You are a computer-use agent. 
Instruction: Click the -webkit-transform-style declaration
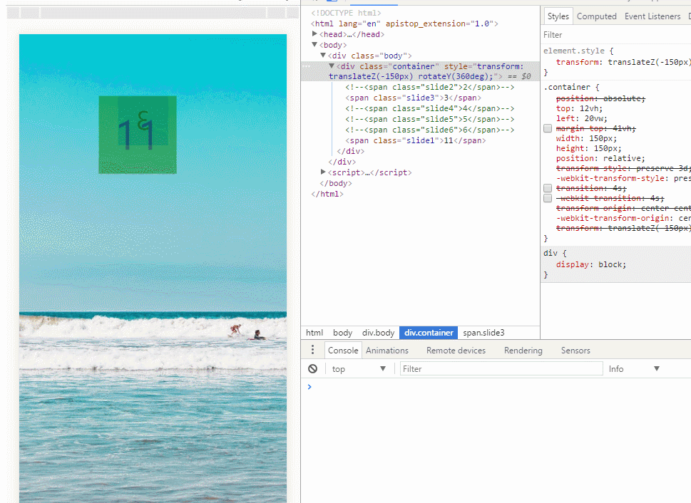click(623, 178)
